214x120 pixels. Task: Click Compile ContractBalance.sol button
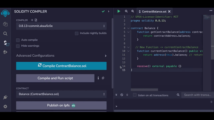click(61, 66)
